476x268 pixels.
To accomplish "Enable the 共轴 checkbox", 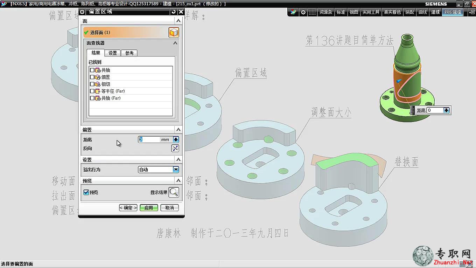I will point(92,70).
